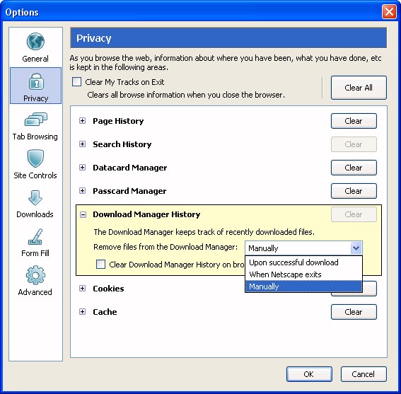This screenshot has height=394, width=401.
Task: Open the General globe icon section
Action: (x=35, y=42)
